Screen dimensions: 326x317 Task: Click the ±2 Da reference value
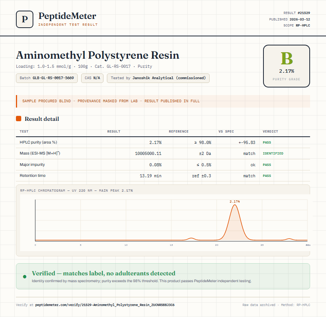(205, 153)
